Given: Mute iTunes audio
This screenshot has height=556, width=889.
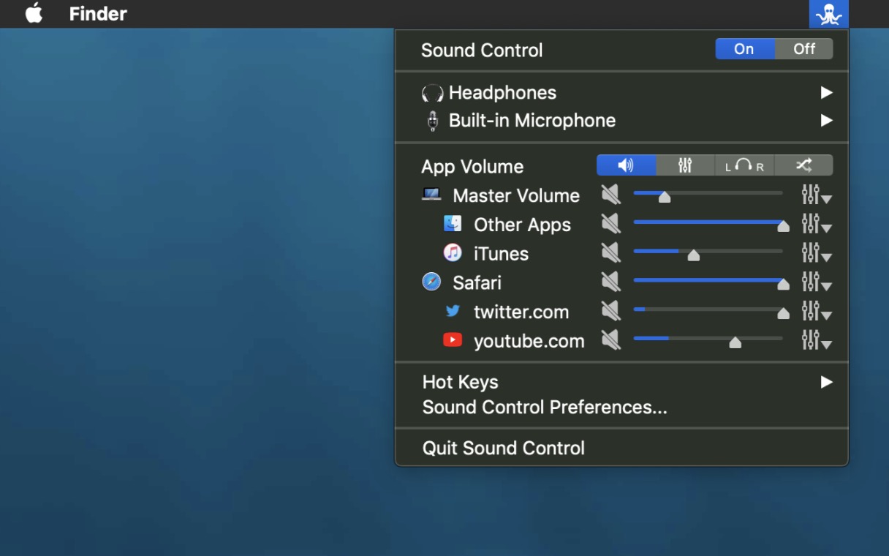Looking at the screenshot, I should pos(610,253).
